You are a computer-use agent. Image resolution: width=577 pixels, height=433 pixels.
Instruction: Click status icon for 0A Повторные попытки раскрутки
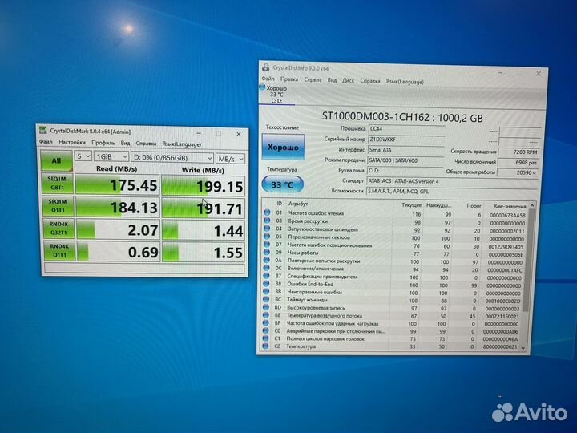tap(267, 261)
